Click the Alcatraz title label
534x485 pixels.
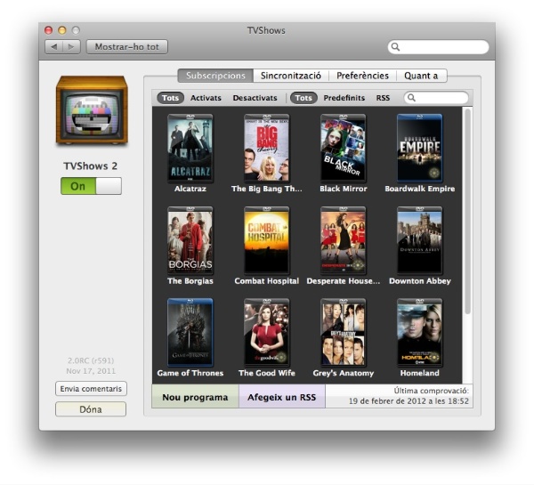pyautogui.click(x=190, y=189)
